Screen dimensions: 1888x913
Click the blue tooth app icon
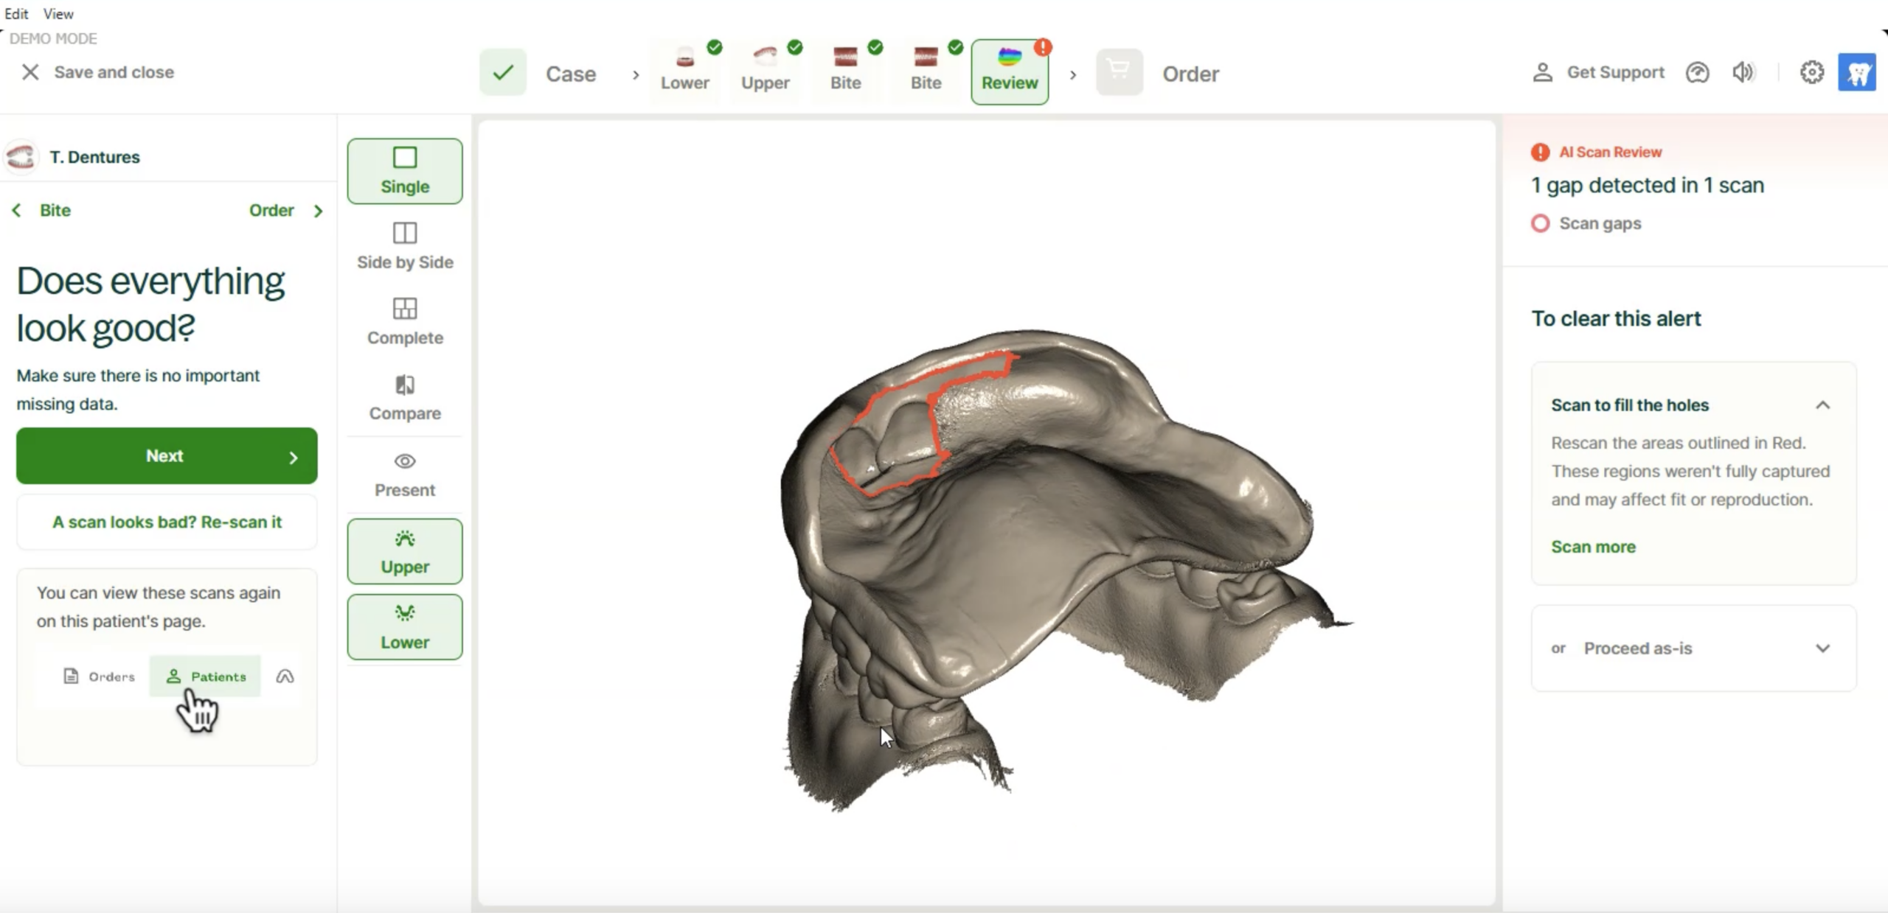[x=1856, y=72]
